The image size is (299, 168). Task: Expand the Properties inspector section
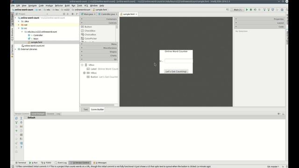point(260,19)
